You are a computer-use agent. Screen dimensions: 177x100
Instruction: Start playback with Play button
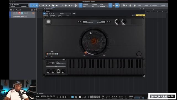point(76,97)
